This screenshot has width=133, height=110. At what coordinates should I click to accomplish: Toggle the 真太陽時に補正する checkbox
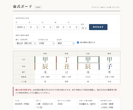[78, 43]
